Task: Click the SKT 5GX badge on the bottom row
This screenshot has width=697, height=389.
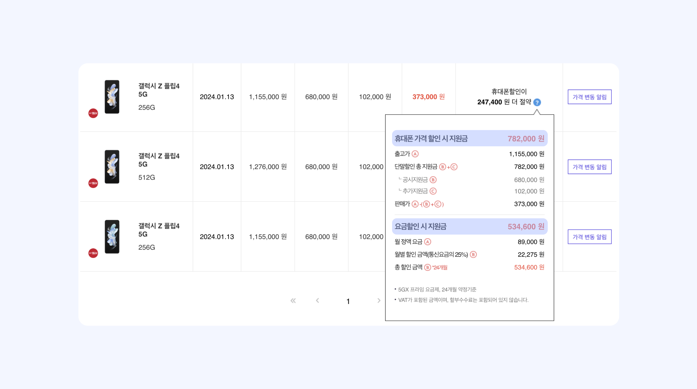Action: click(x=93, y=253)
